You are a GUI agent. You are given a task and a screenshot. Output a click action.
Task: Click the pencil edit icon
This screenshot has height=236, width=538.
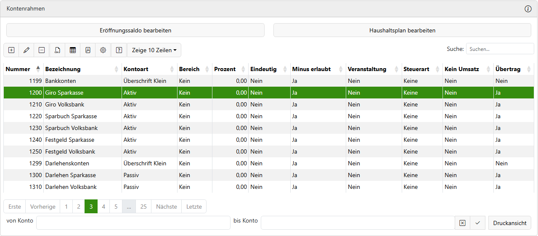(x=27, y=50)
